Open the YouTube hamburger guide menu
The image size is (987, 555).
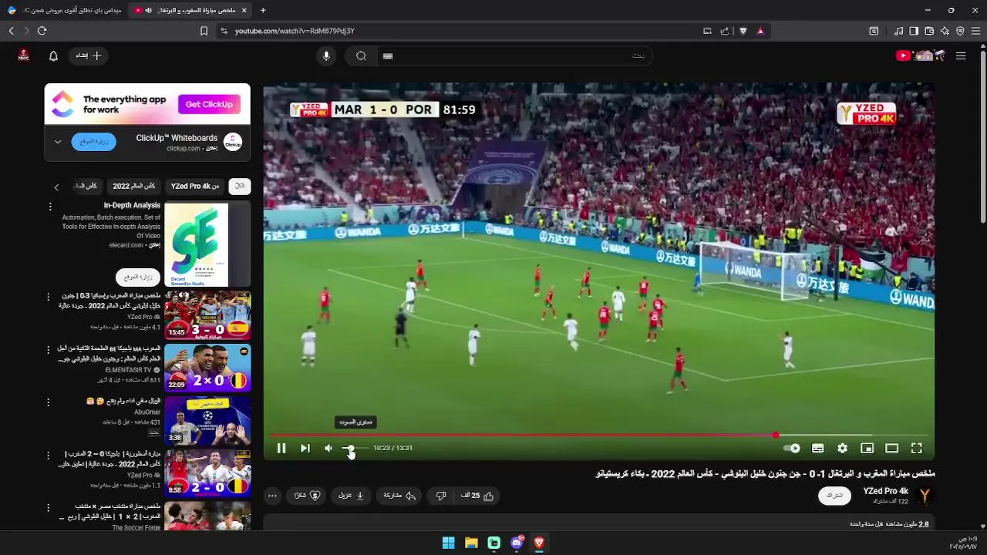tap(961, 55)
